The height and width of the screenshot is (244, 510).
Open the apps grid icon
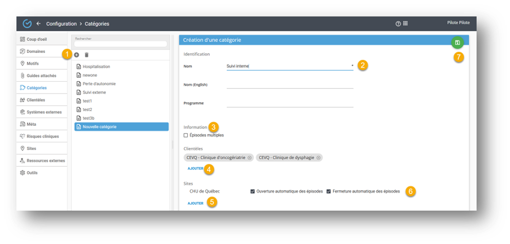(x=405, y=24)
